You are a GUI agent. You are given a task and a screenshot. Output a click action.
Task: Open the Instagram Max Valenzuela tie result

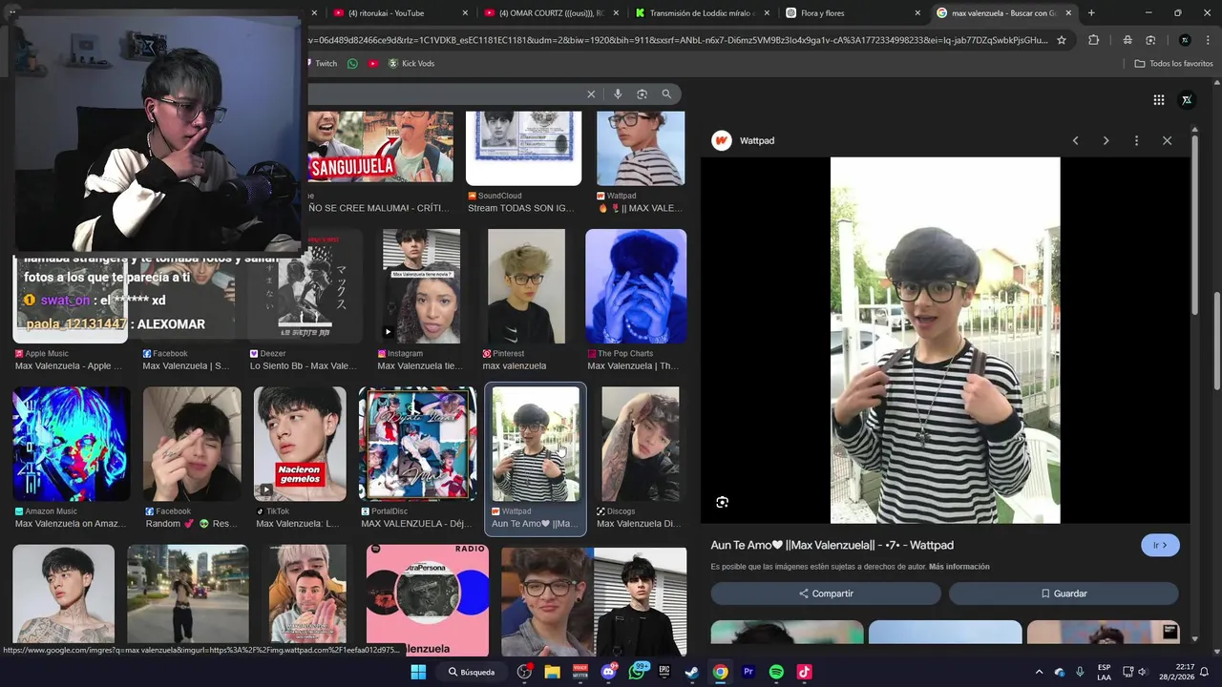click(421, 301)
